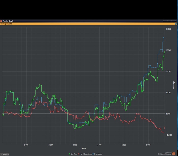The width and height of the screenshot is (178, 156).
Task: Click the $20,00 y-axis value
Action: 169,71
